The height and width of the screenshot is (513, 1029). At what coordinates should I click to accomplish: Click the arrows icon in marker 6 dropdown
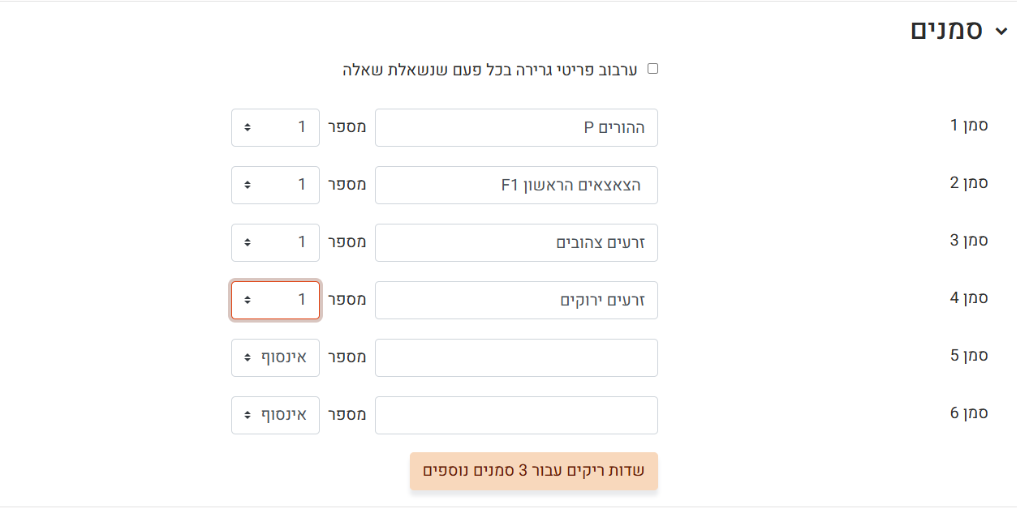click(x=248, y=416)
